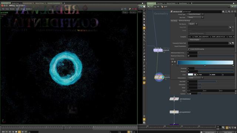This screenshot has height=133, width=237.
Task: Open the ramp Color swatch picker
Action: (190, 75)
